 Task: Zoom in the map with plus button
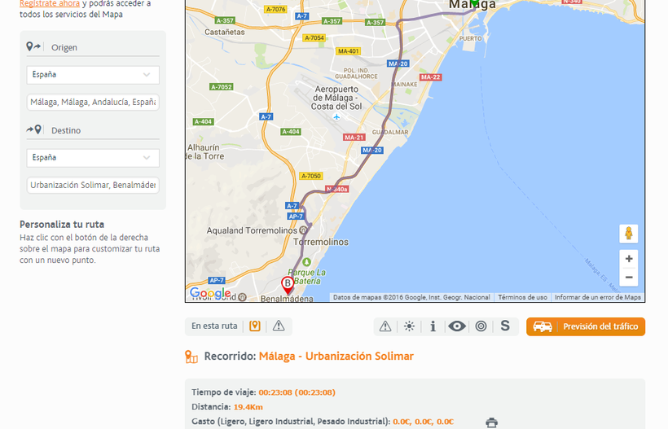(x=628, y=259)
